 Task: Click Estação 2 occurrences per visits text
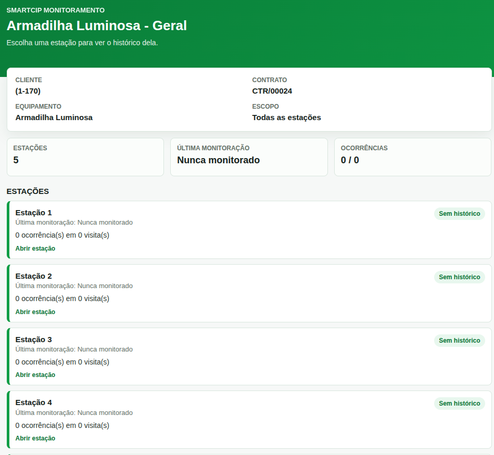(x=62, y=298)
